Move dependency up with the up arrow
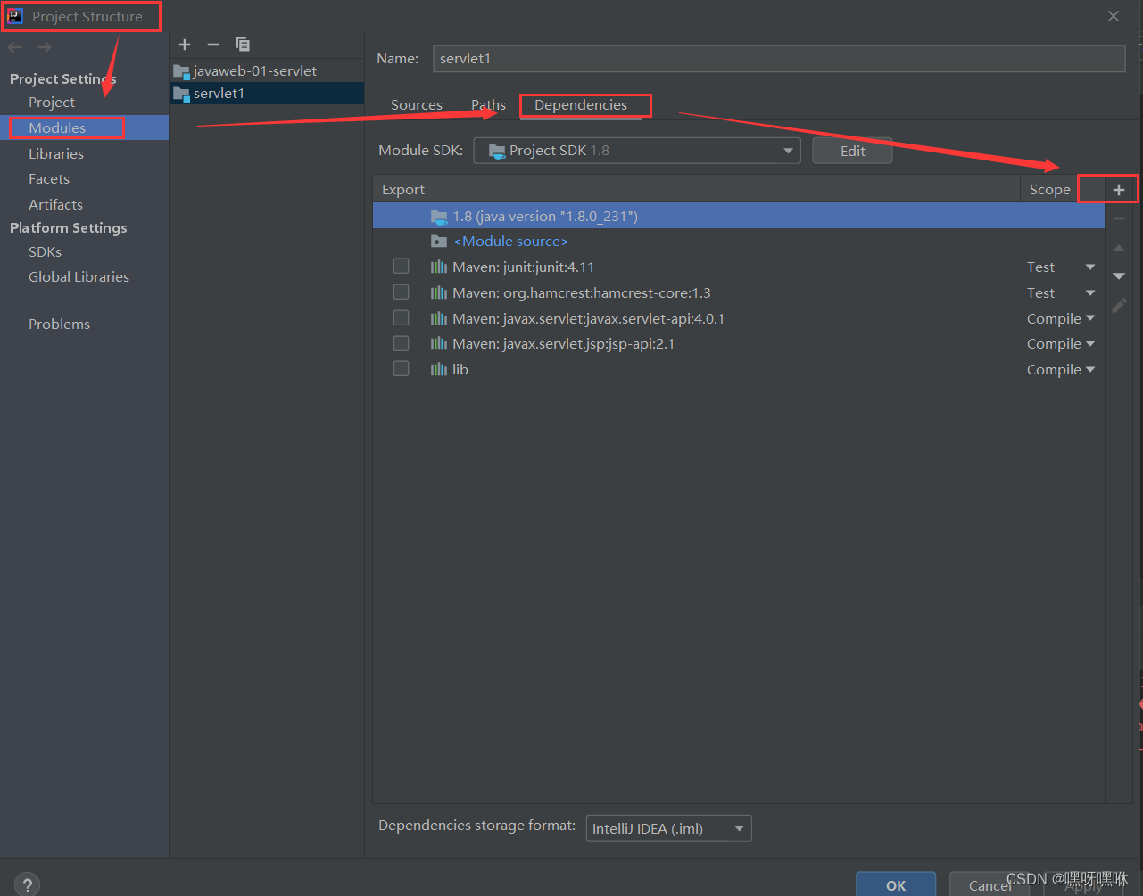Screen dimensions: 1143x896 (x=1119, y=248)
